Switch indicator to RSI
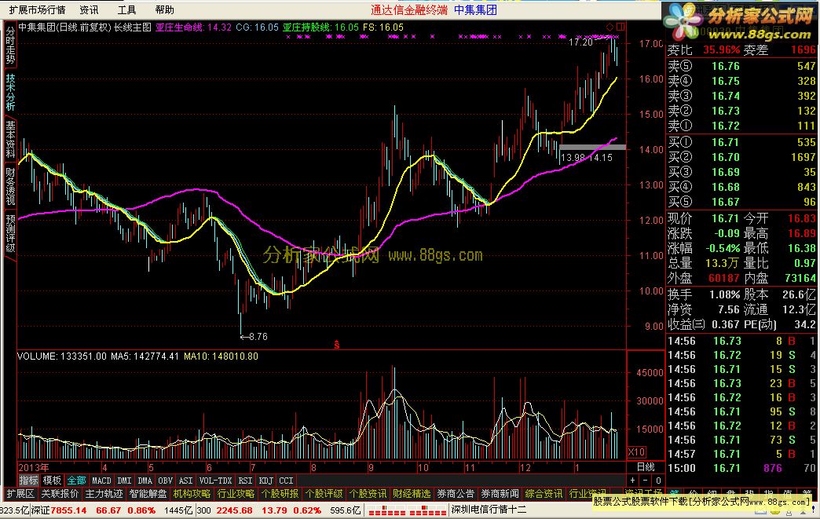Viewport: 820px width, 519px height. coord(245,481)
